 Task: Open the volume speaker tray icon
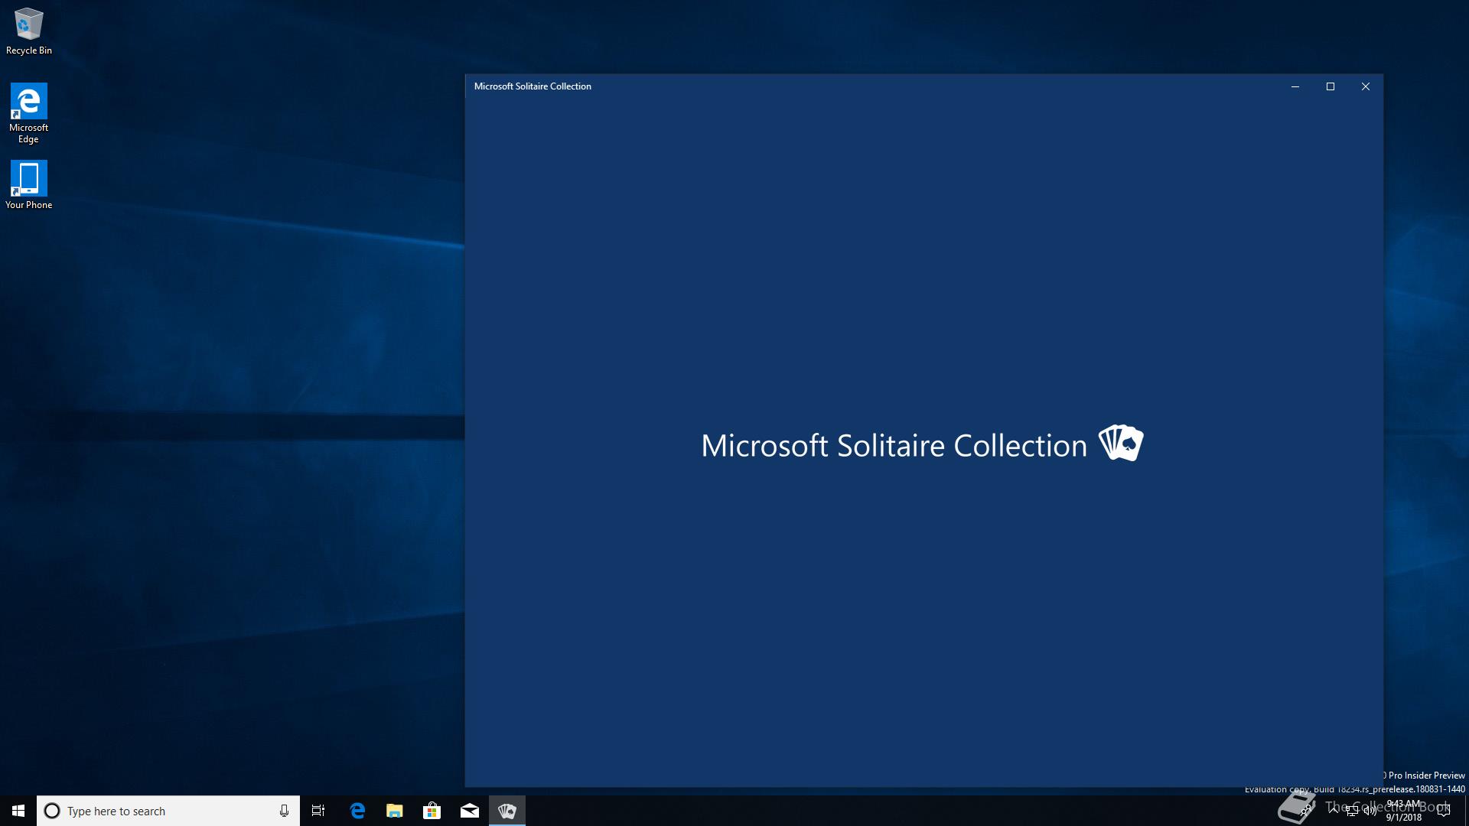coord(1370,811)
